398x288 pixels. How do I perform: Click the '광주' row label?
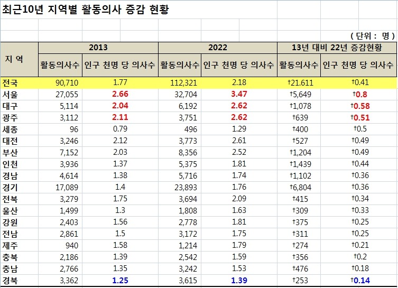click(x=10, y=118)
